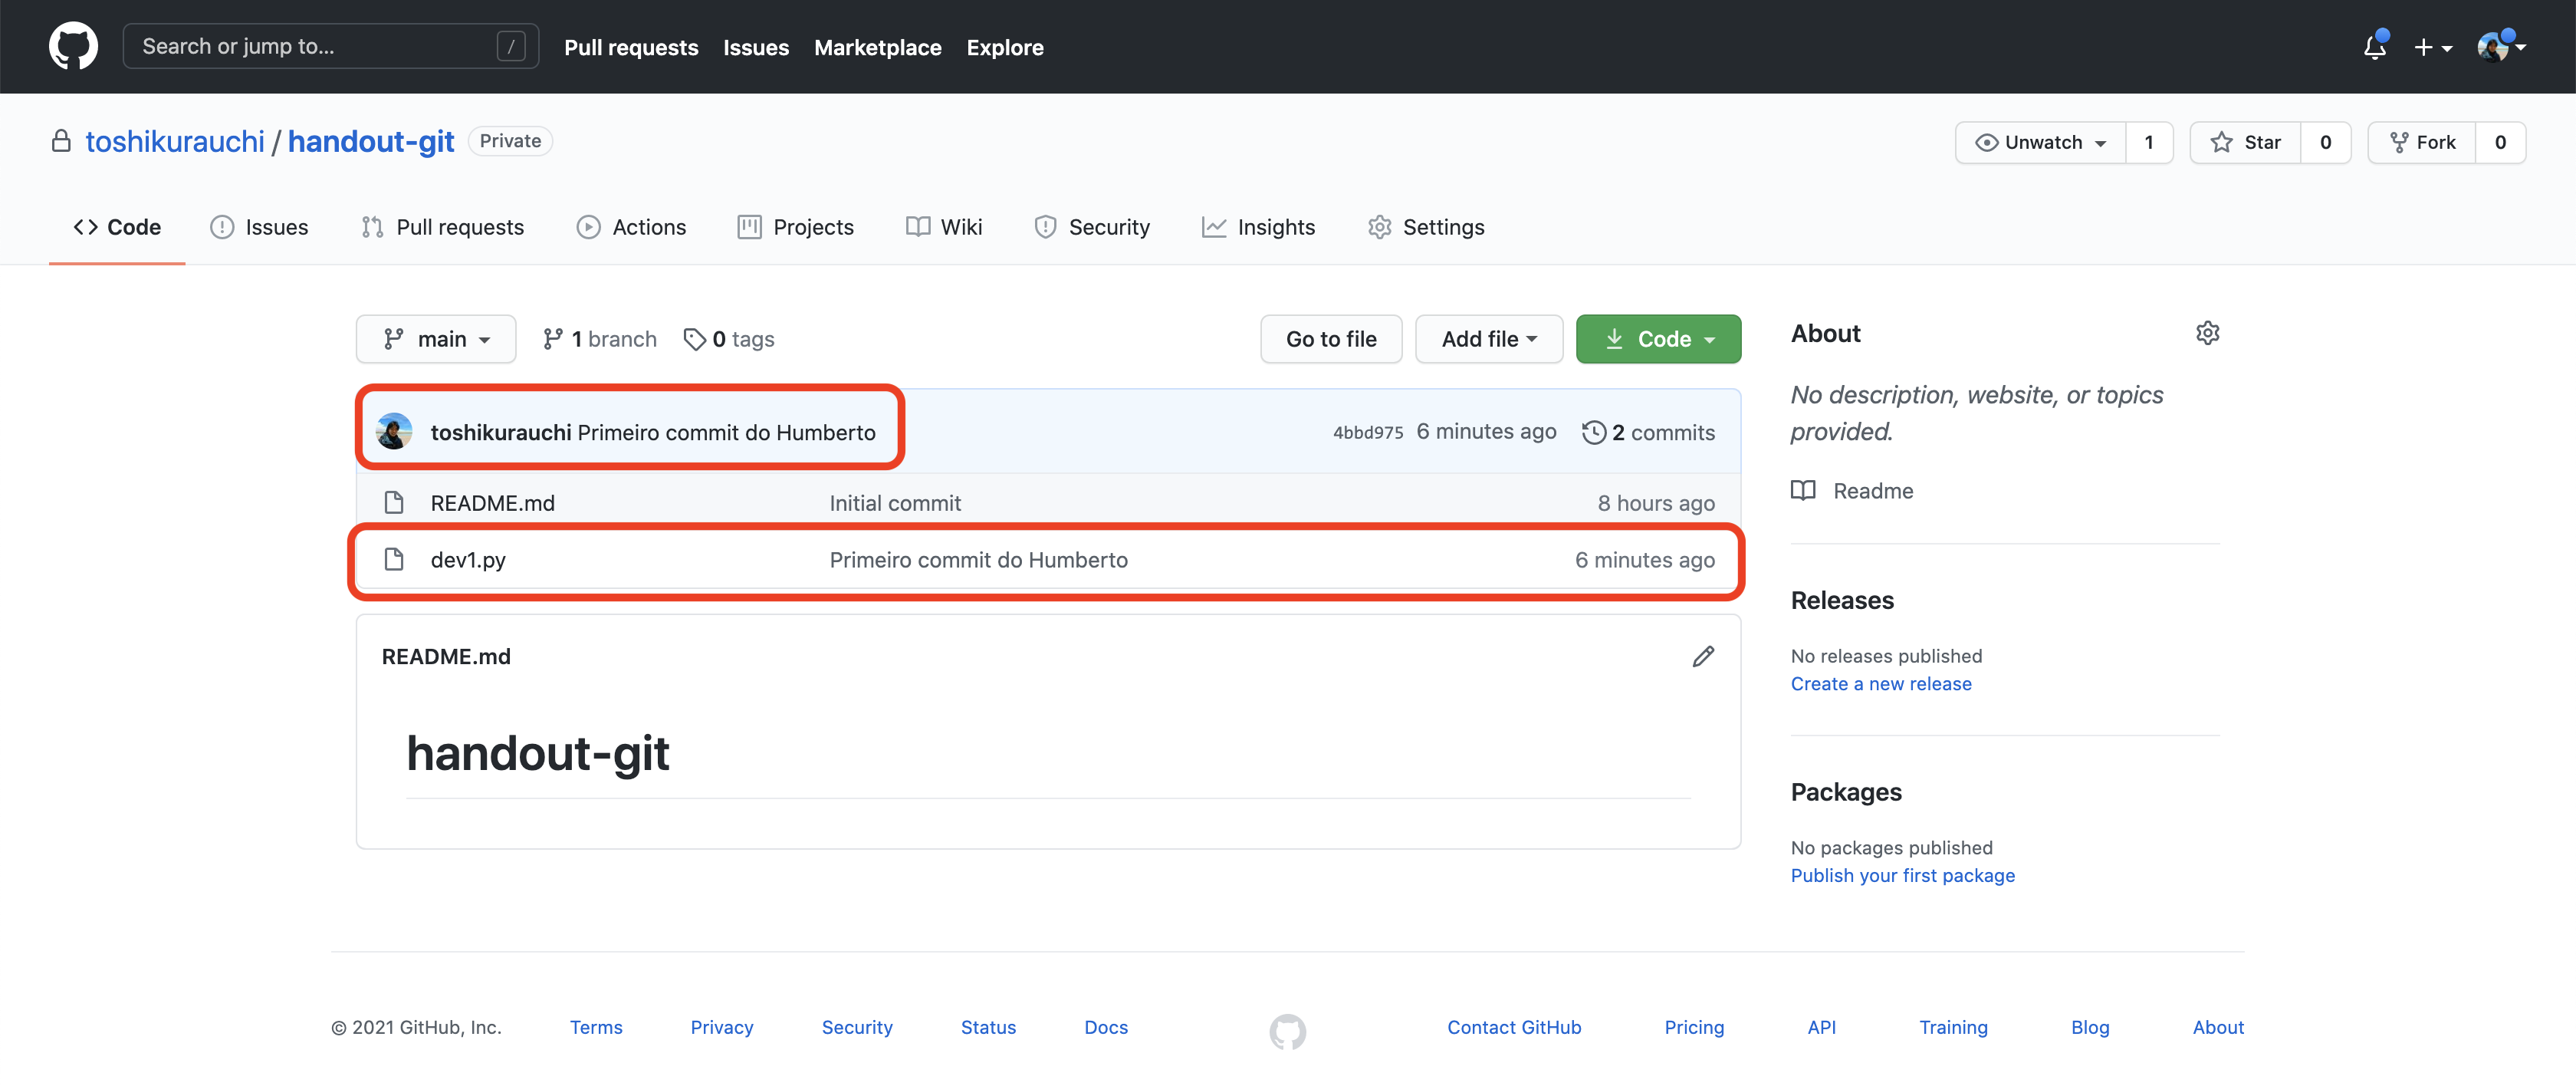Viewport: 2576px width, 1086px height.
Task: Open the handout-git repository name link
Action: [x=371, y=141]
